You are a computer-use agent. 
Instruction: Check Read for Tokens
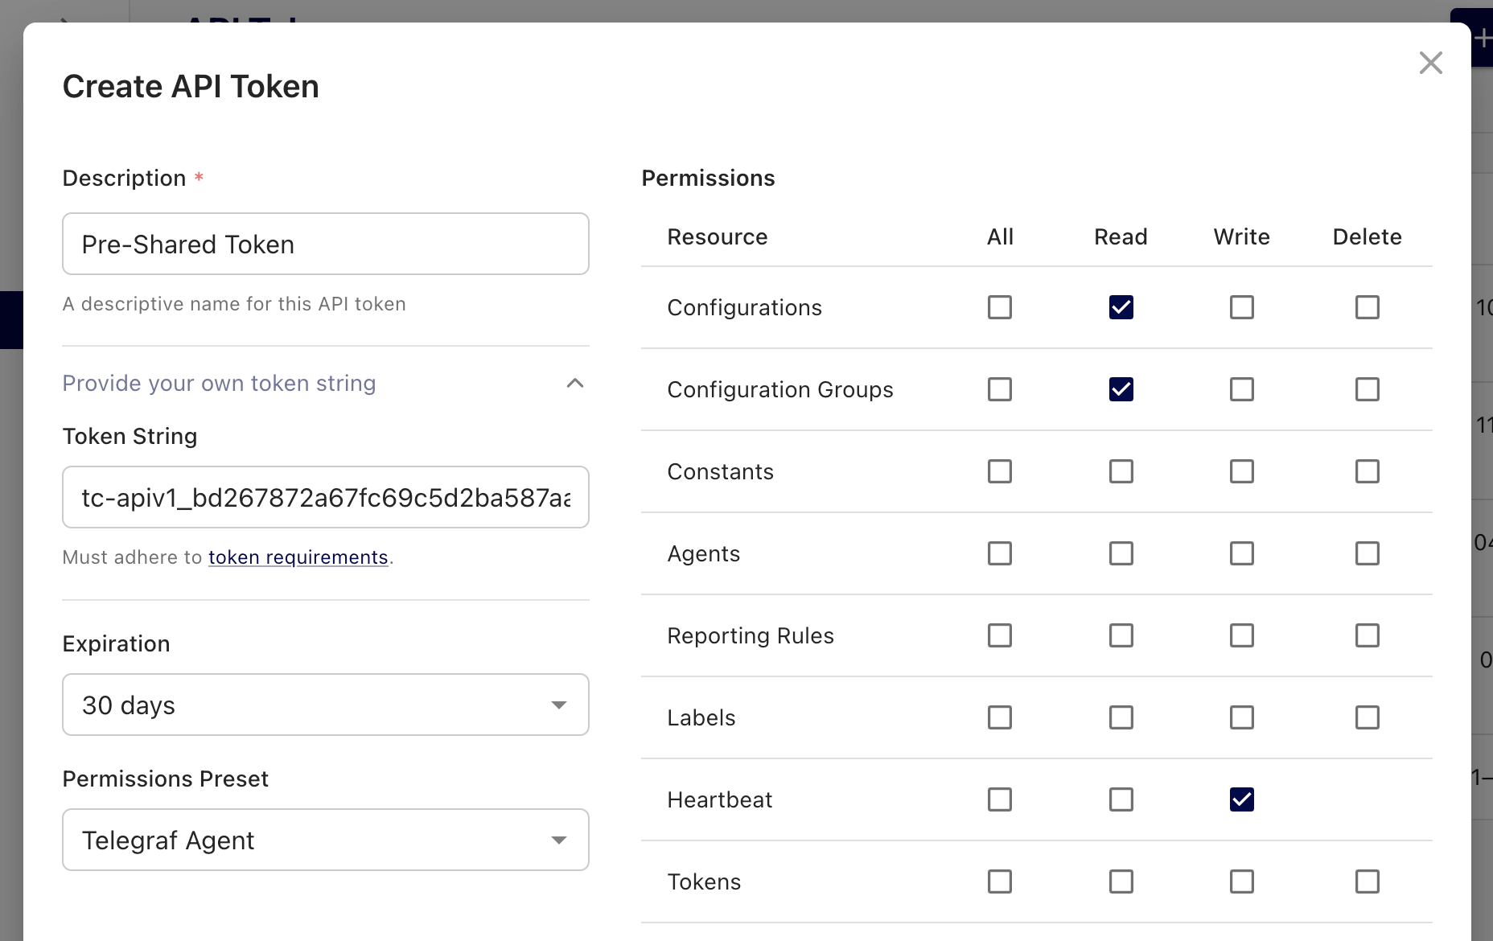tap(1121, 881)
